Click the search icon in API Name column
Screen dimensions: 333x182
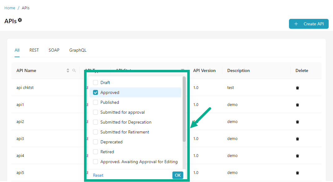point(74,70)
